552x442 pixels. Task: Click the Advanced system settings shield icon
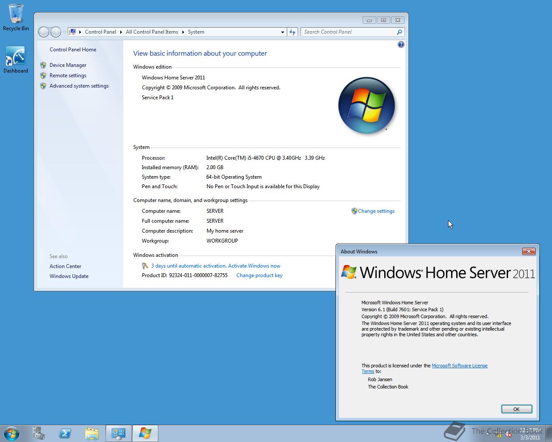(43, 86)
